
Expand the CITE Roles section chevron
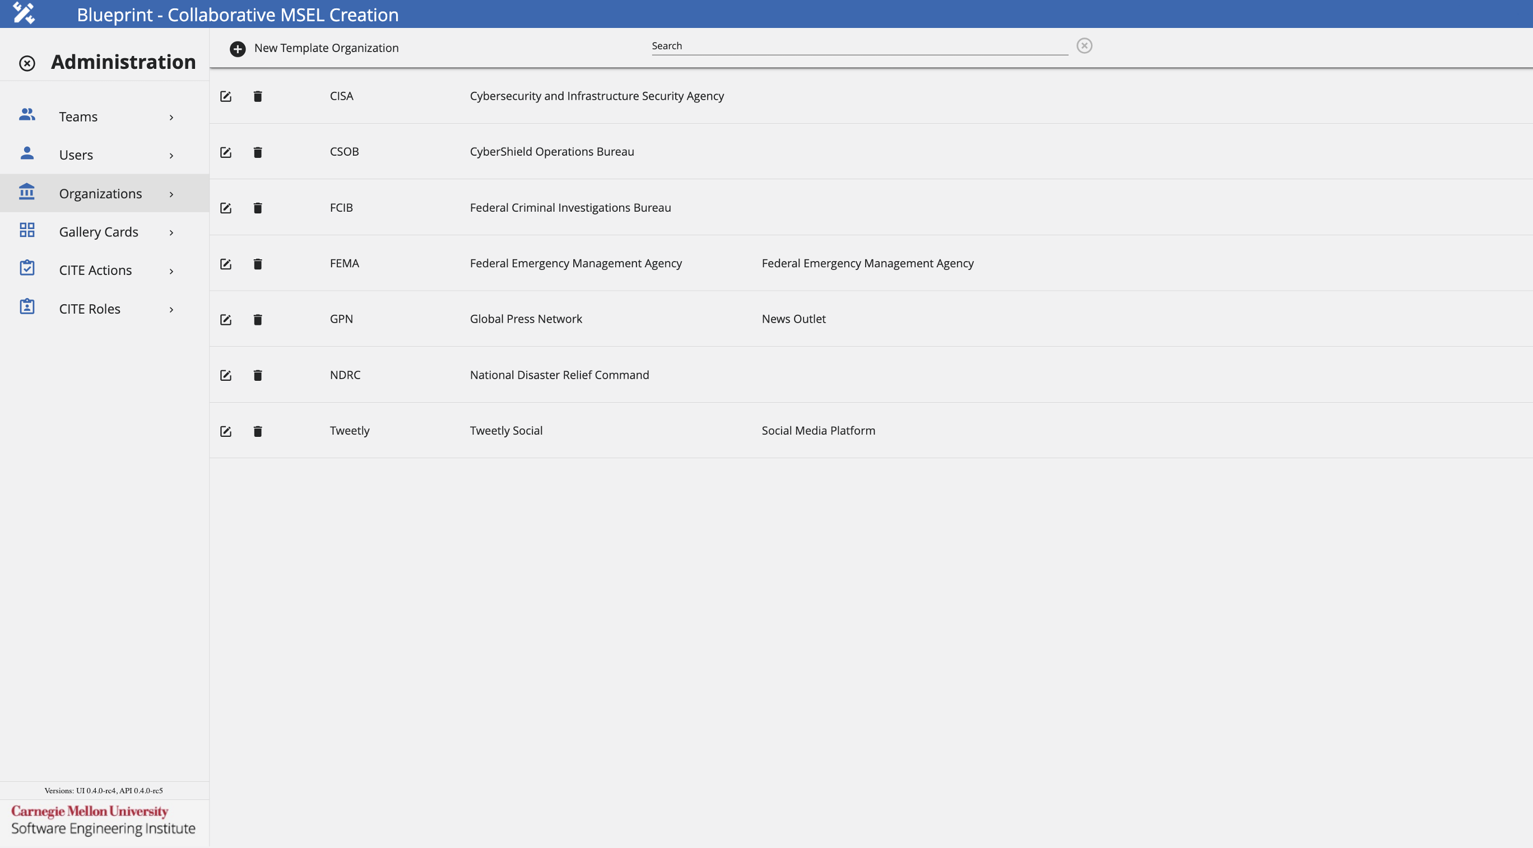pos(171,309)
